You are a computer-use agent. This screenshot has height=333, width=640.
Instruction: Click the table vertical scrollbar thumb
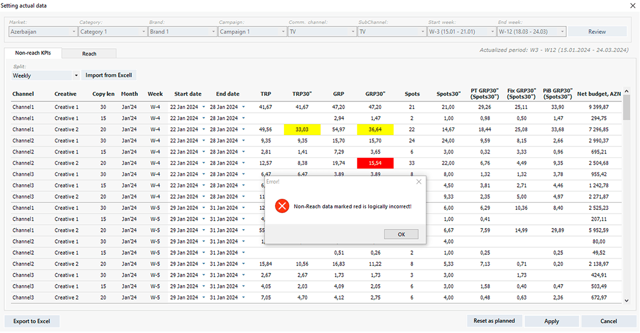click(627, 106)
